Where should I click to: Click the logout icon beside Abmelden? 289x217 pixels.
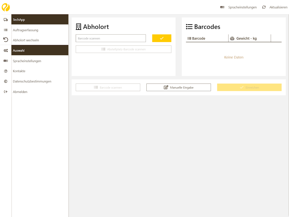6,92
